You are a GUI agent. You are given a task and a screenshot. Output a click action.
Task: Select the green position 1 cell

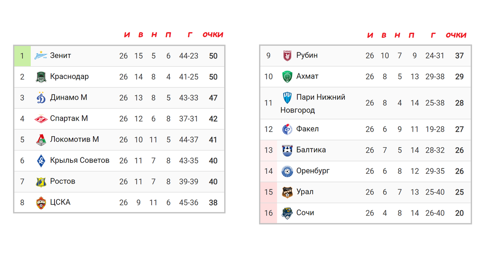[x=23, y=56]
